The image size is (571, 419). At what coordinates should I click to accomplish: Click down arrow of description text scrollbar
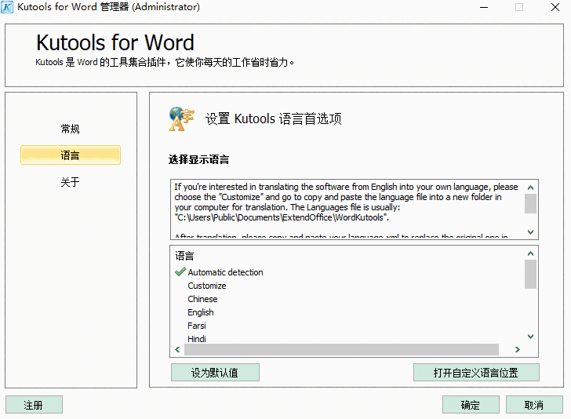click(531, 232)
